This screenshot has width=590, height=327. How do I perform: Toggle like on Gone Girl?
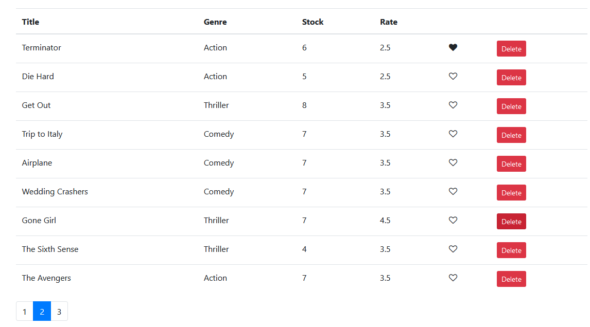point(453,221)
